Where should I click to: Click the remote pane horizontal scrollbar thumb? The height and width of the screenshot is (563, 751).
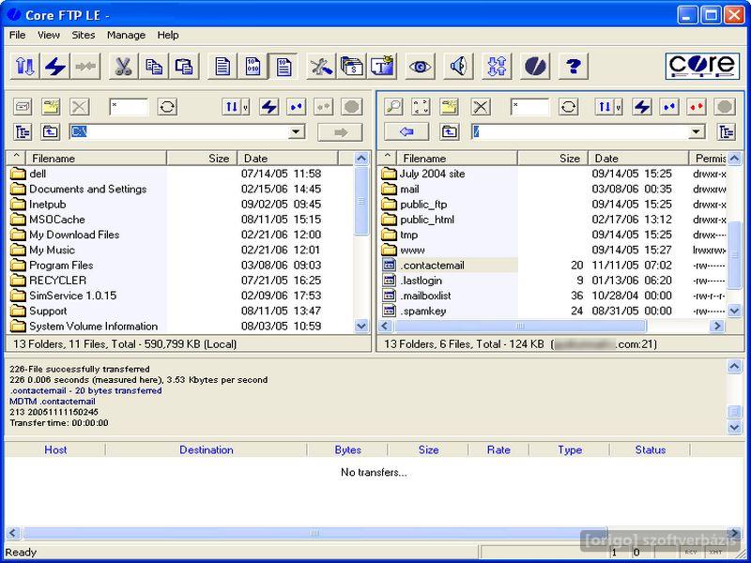tap(520, 326)
